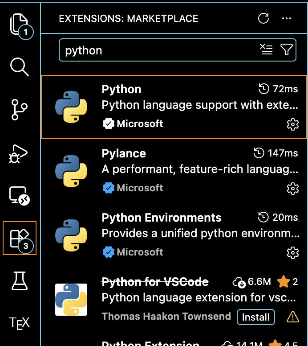Click the star rating of Python for VSCode

287,282
